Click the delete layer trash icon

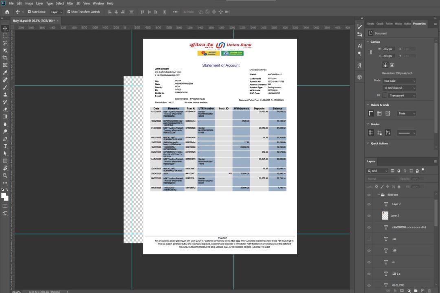[x=429, y=291]
